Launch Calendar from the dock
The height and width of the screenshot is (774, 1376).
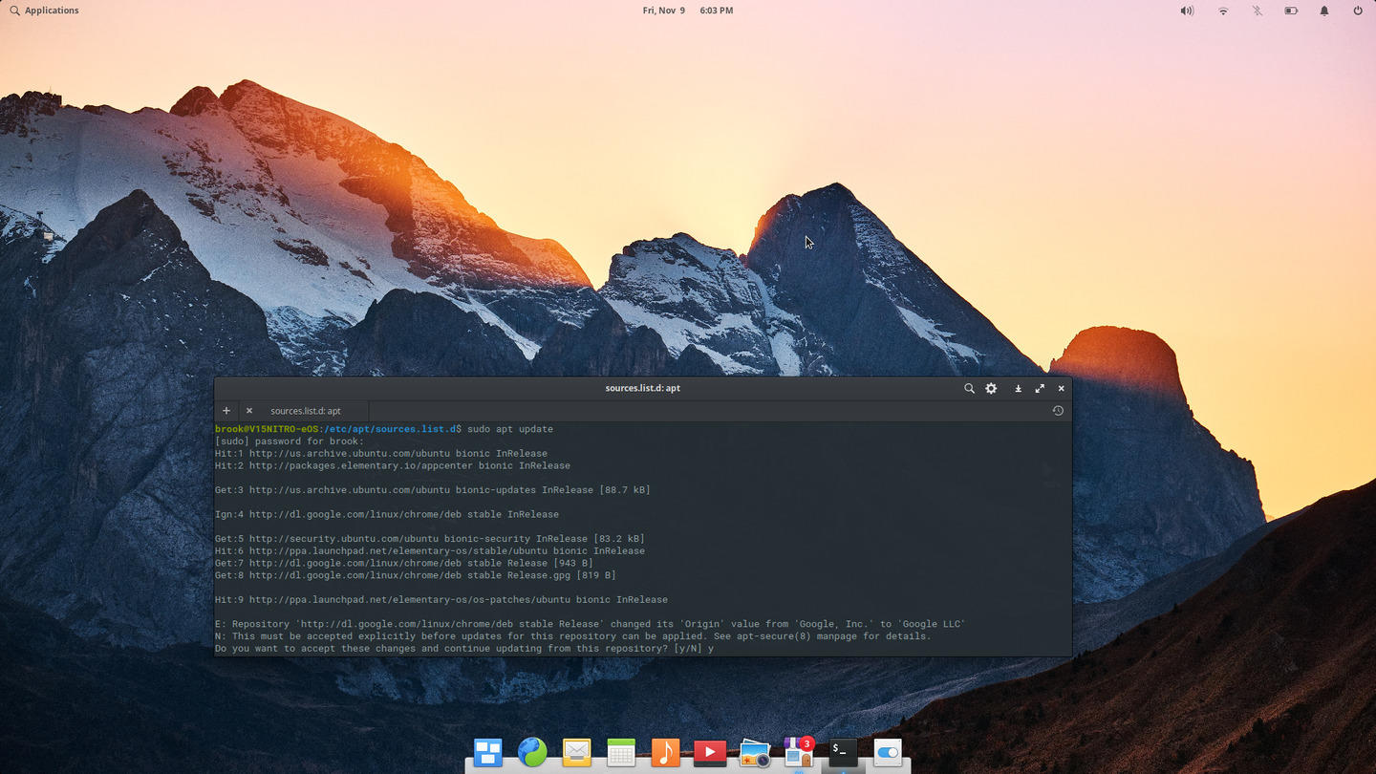621,752
